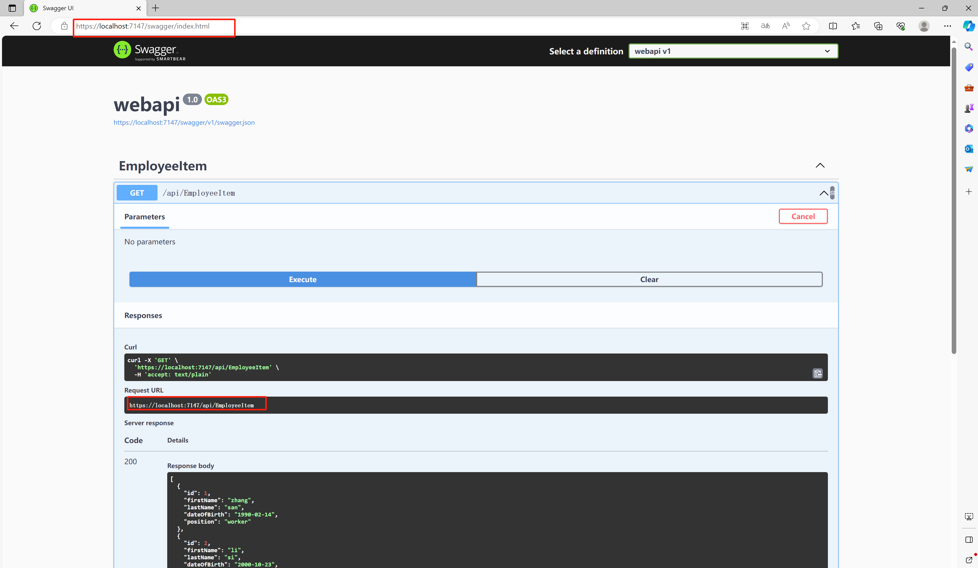This screenshot has width=978, height=568.
Task: Add this page to favorites star
Action: pos(806,26)
